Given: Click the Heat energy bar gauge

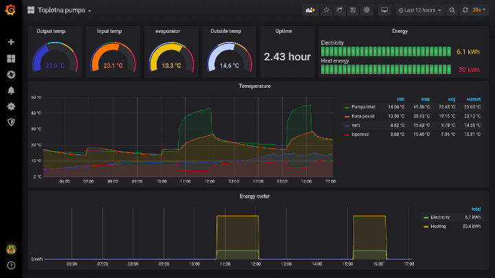Looking at the screenshot, I should click(386, 69).
